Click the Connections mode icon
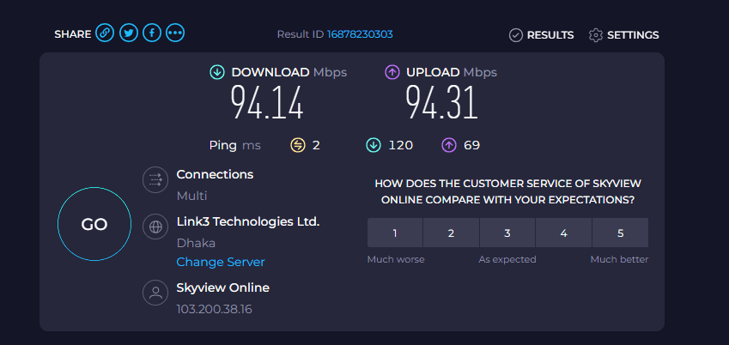729x345 pixels. pos(155,180)
